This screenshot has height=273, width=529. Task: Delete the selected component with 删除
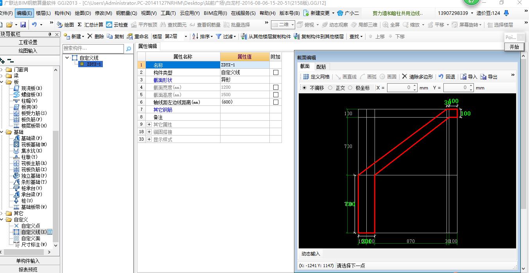[95, 36]
